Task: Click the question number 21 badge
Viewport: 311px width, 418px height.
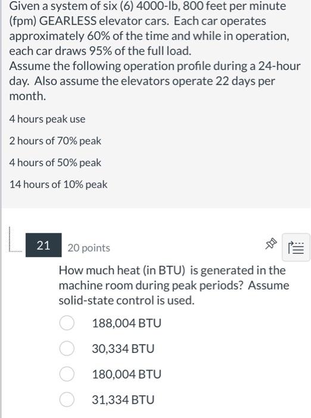Action: tap(43, 245)
